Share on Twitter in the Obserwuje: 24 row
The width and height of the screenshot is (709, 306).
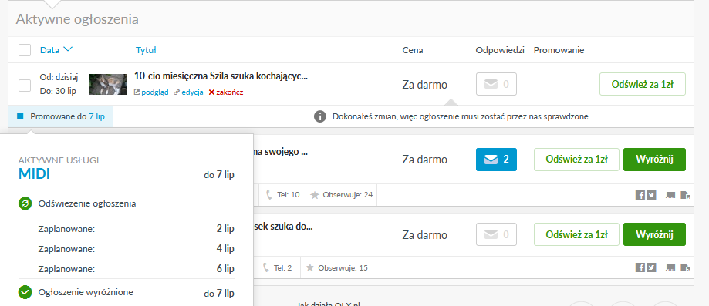tap(651, 195)
